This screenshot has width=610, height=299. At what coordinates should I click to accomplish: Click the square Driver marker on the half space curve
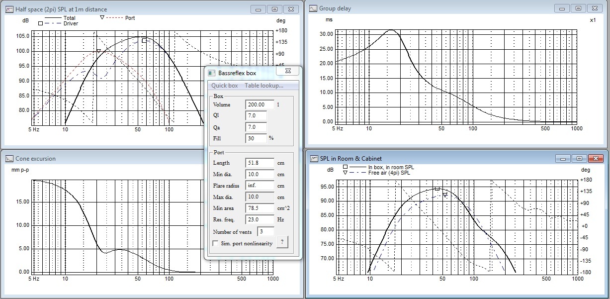click(x=144, y=40)
